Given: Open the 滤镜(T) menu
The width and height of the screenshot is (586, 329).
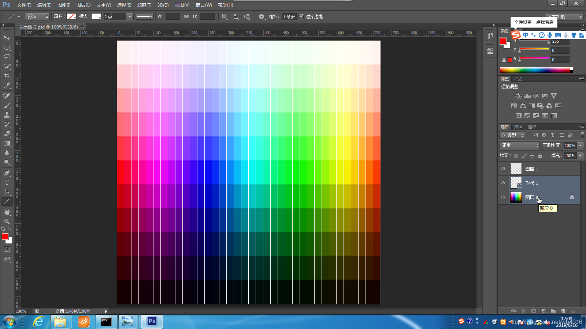Looking at the screenshot, I should 144,5.
